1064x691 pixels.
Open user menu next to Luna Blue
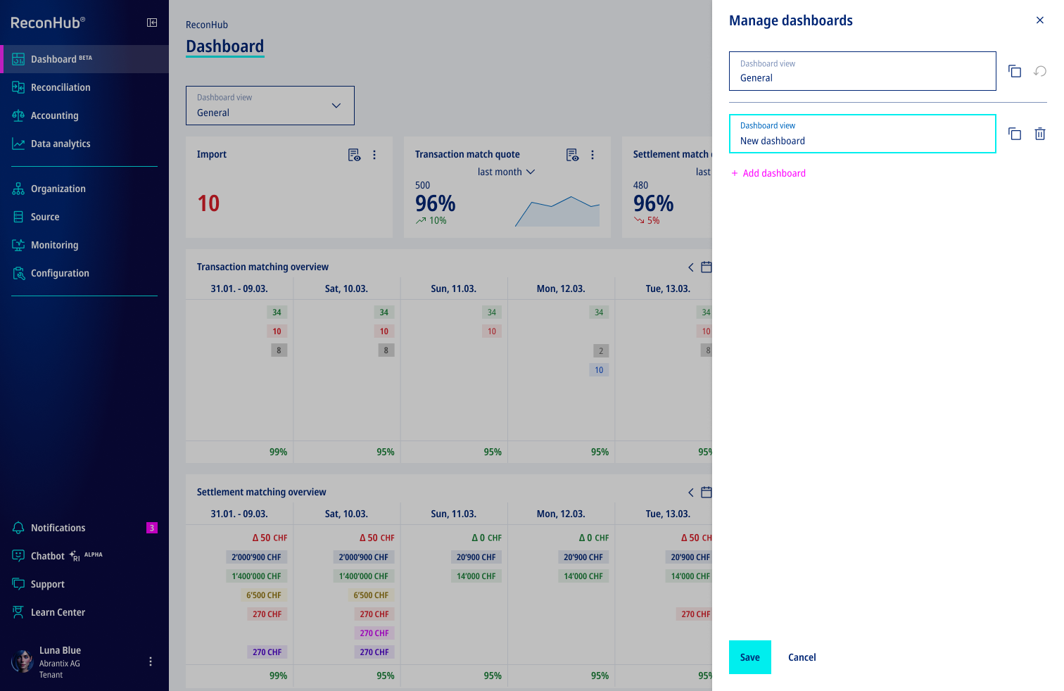pos(151,661)
